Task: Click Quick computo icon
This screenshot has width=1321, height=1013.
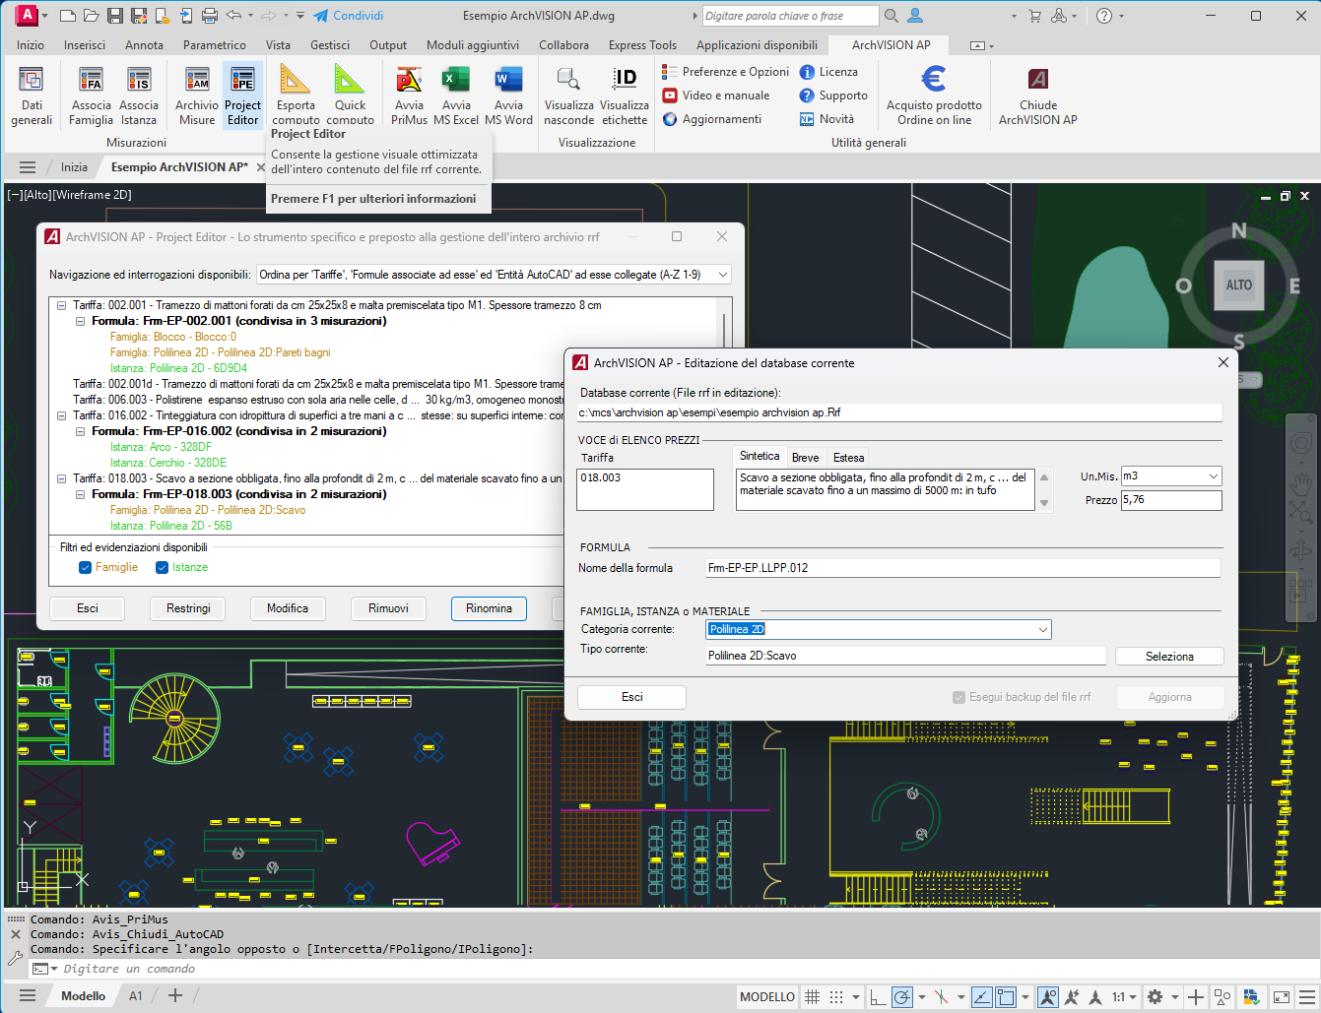Action: coord(350,95)
